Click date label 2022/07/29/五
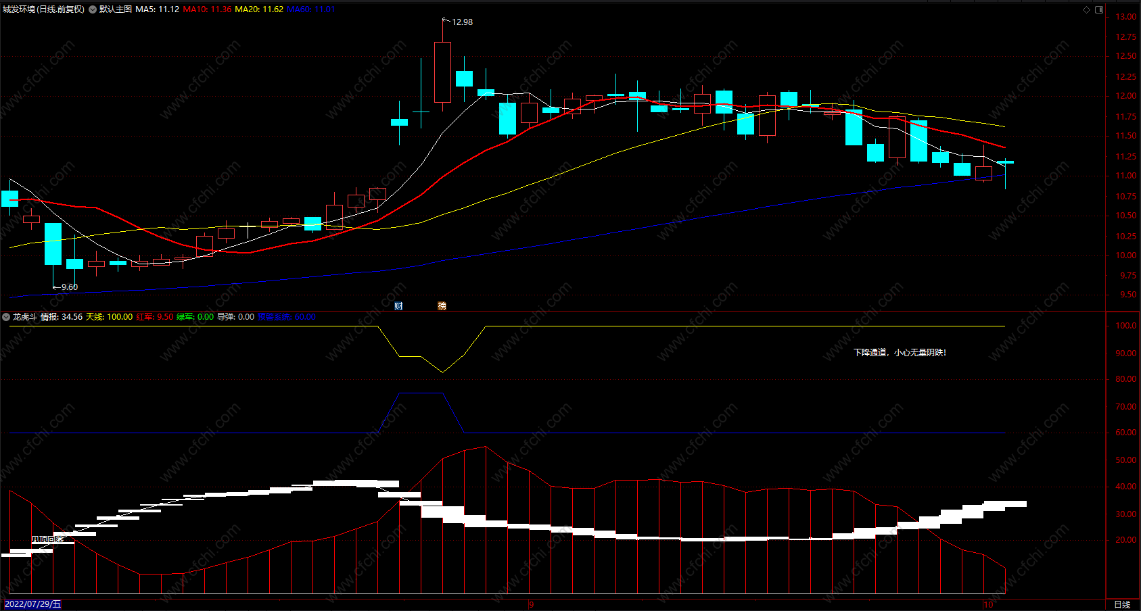Screen dimensions: 1141x611 tap(32, 604)
